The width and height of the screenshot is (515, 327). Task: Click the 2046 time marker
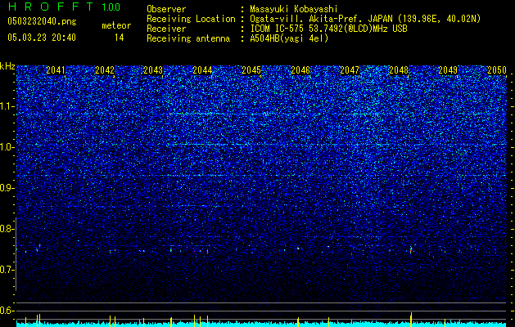click(x=300, y=70)
